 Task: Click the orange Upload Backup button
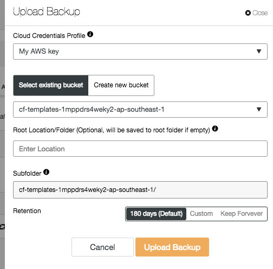(172, 247)
